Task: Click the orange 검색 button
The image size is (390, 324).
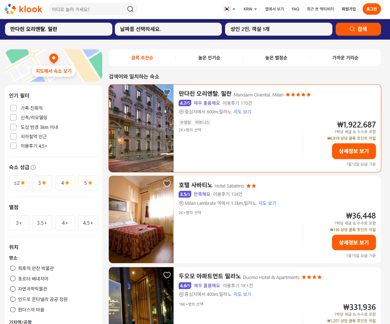Action: click(x=358, y=29)
